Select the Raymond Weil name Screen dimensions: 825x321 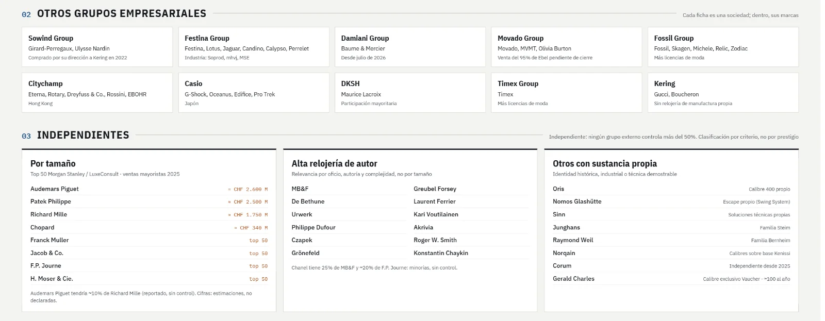click(573, 240)
